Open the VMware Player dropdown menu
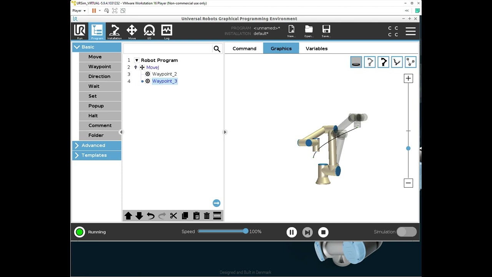The image size is (492, 277). tap(79, 11)
